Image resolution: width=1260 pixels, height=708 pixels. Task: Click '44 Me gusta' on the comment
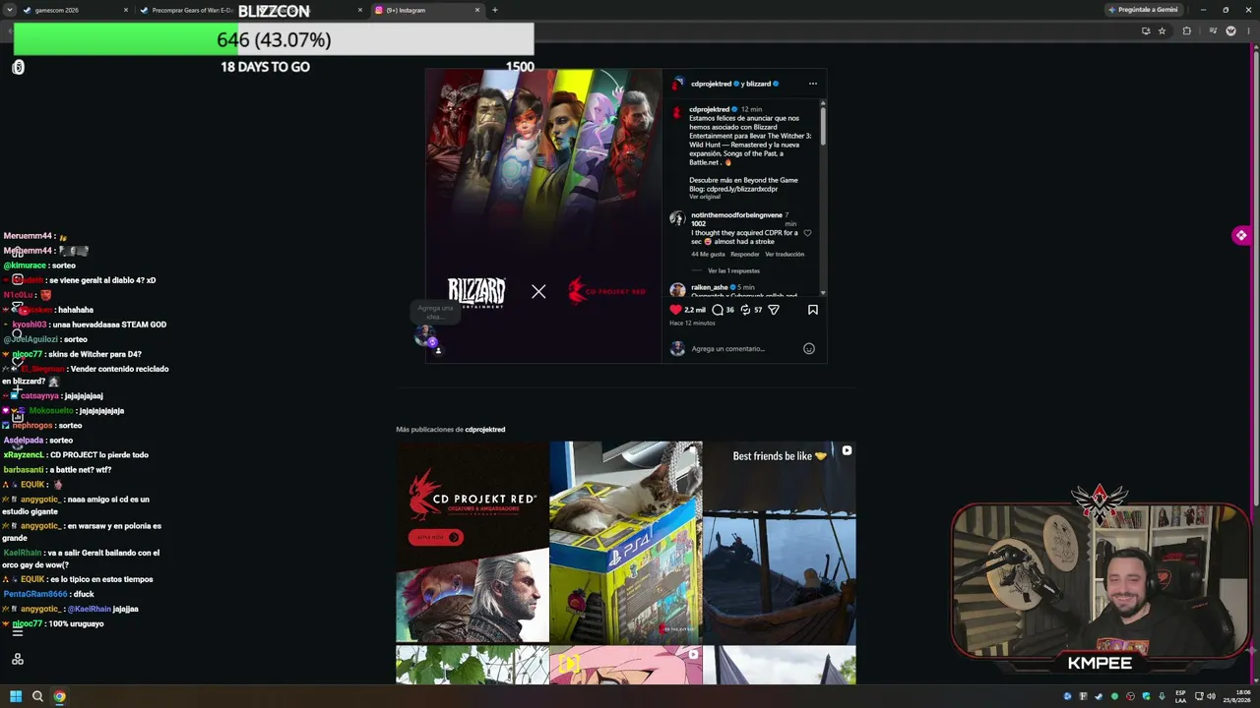coord(708,254)
